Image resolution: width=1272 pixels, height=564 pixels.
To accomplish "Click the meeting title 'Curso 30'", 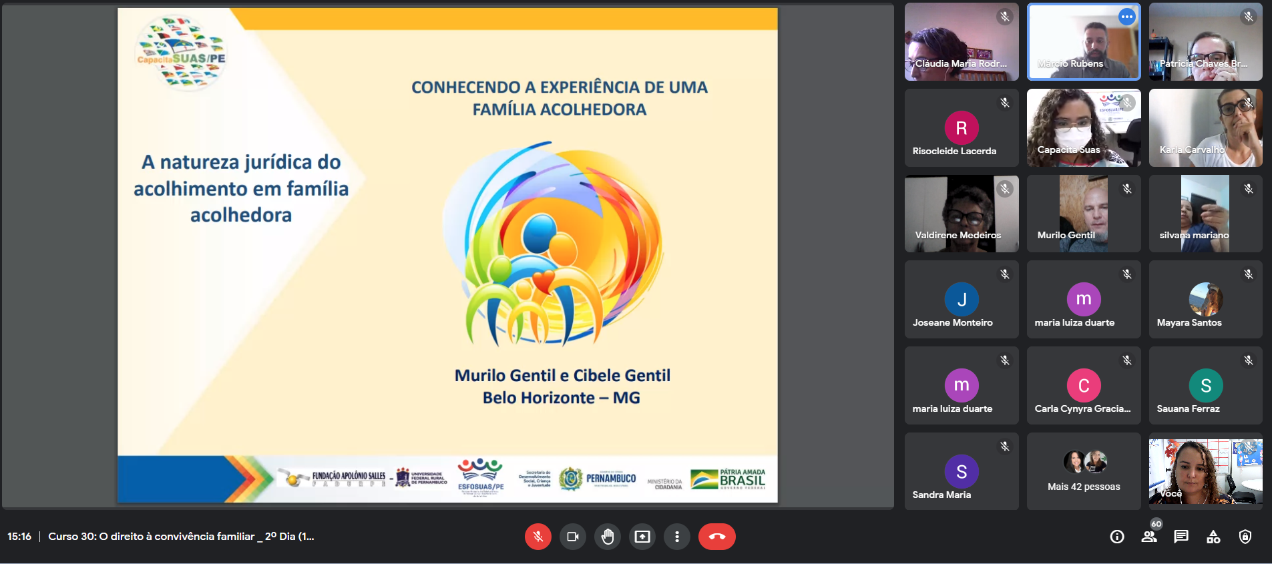I will [181, 537].
